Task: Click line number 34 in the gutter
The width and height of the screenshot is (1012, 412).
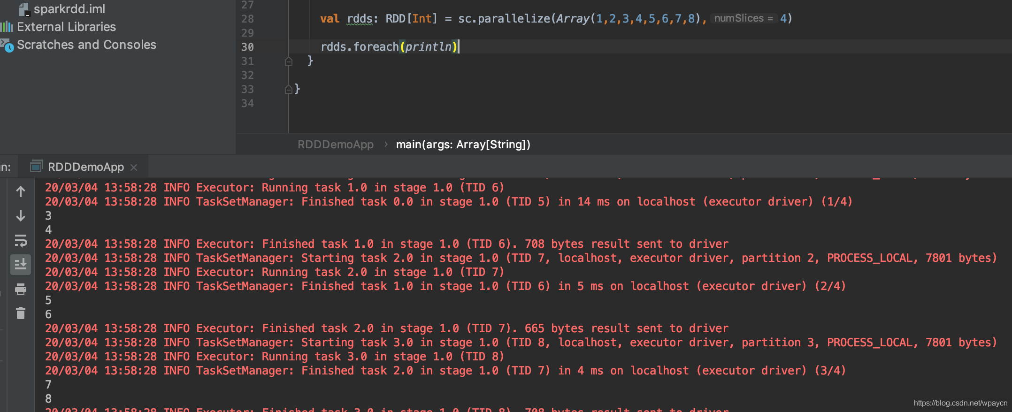Action: tap(247, 103)
